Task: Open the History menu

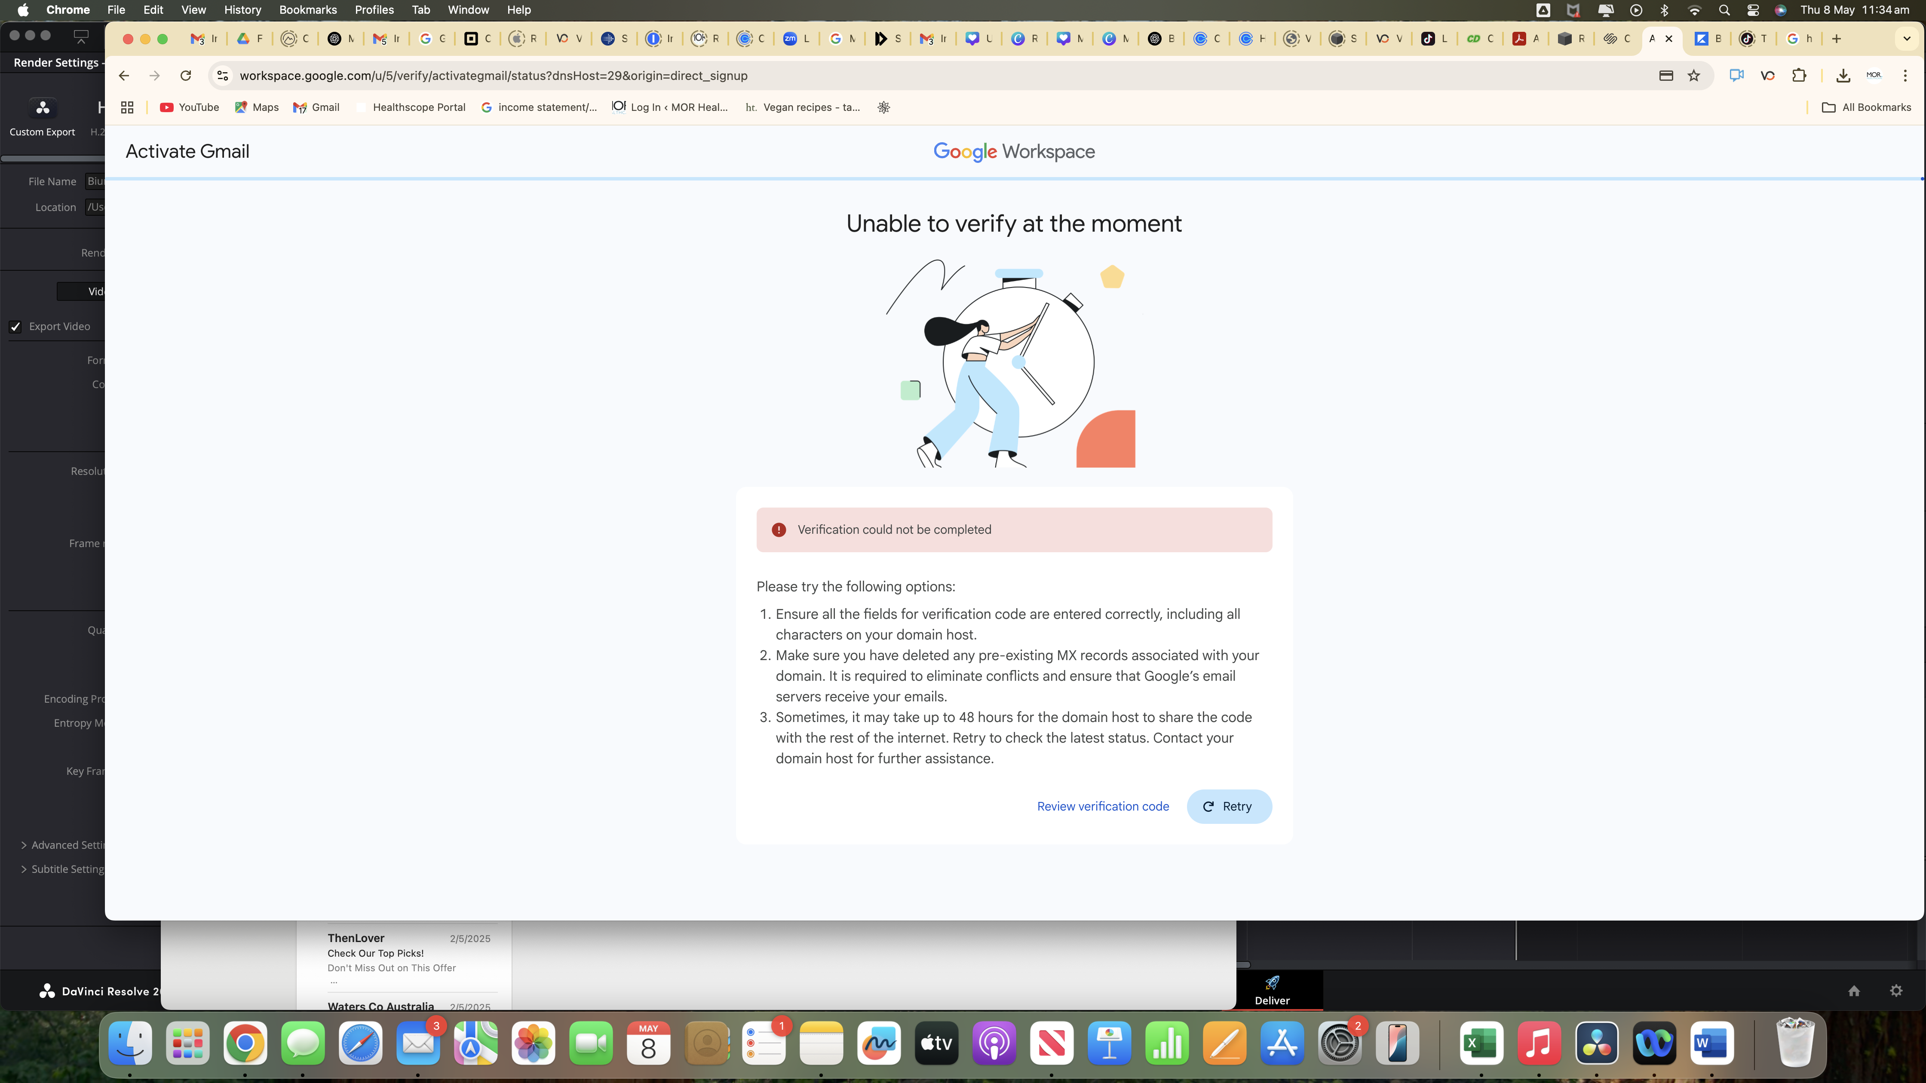Action: point(242,10)
